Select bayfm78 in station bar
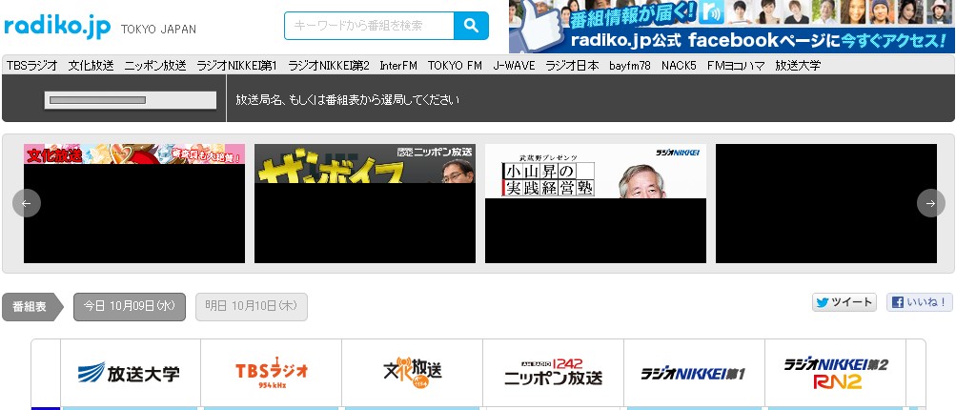Image resolution: width=956 pixels, height=410 pixels. [x=630, y=65]
